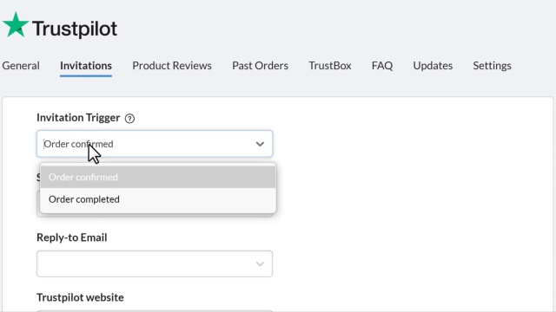Open the Product Reviews tab
The width and height of the screenshot is (556, 312).
(x=172, y=66)
